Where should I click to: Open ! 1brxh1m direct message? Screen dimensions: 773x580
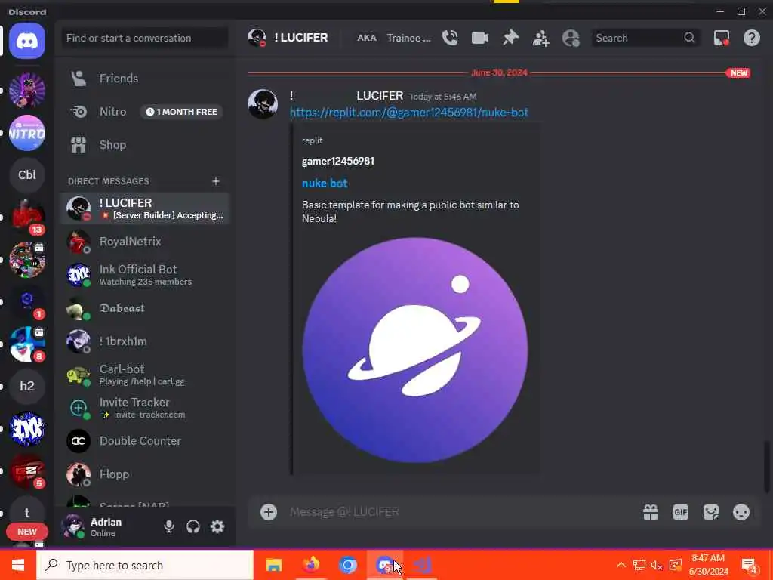145,341
